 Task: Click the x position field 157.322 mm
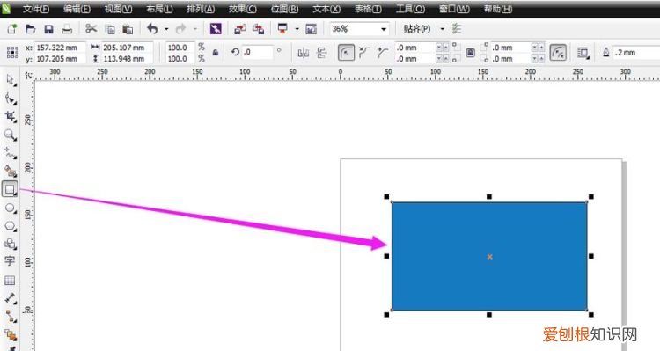coord(60,48)
